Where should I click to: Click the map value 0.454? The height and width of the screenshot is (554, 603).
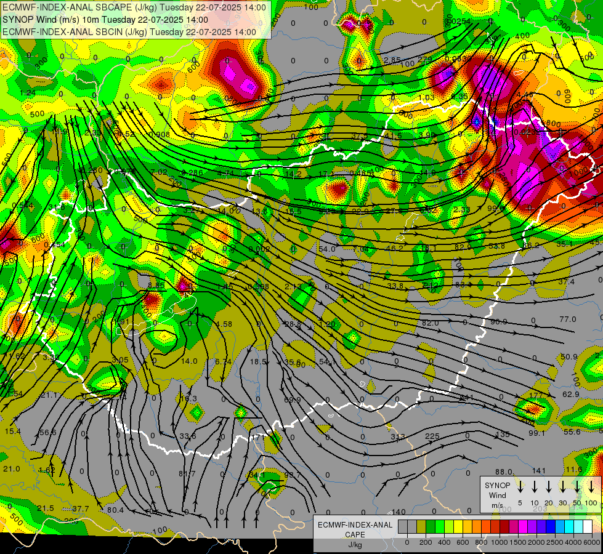coord(54,245)
